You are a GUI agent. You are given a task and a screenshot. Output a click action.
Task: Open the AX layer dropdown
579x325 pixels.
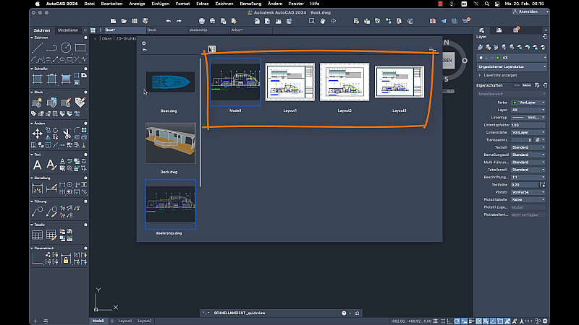[512, 58]
